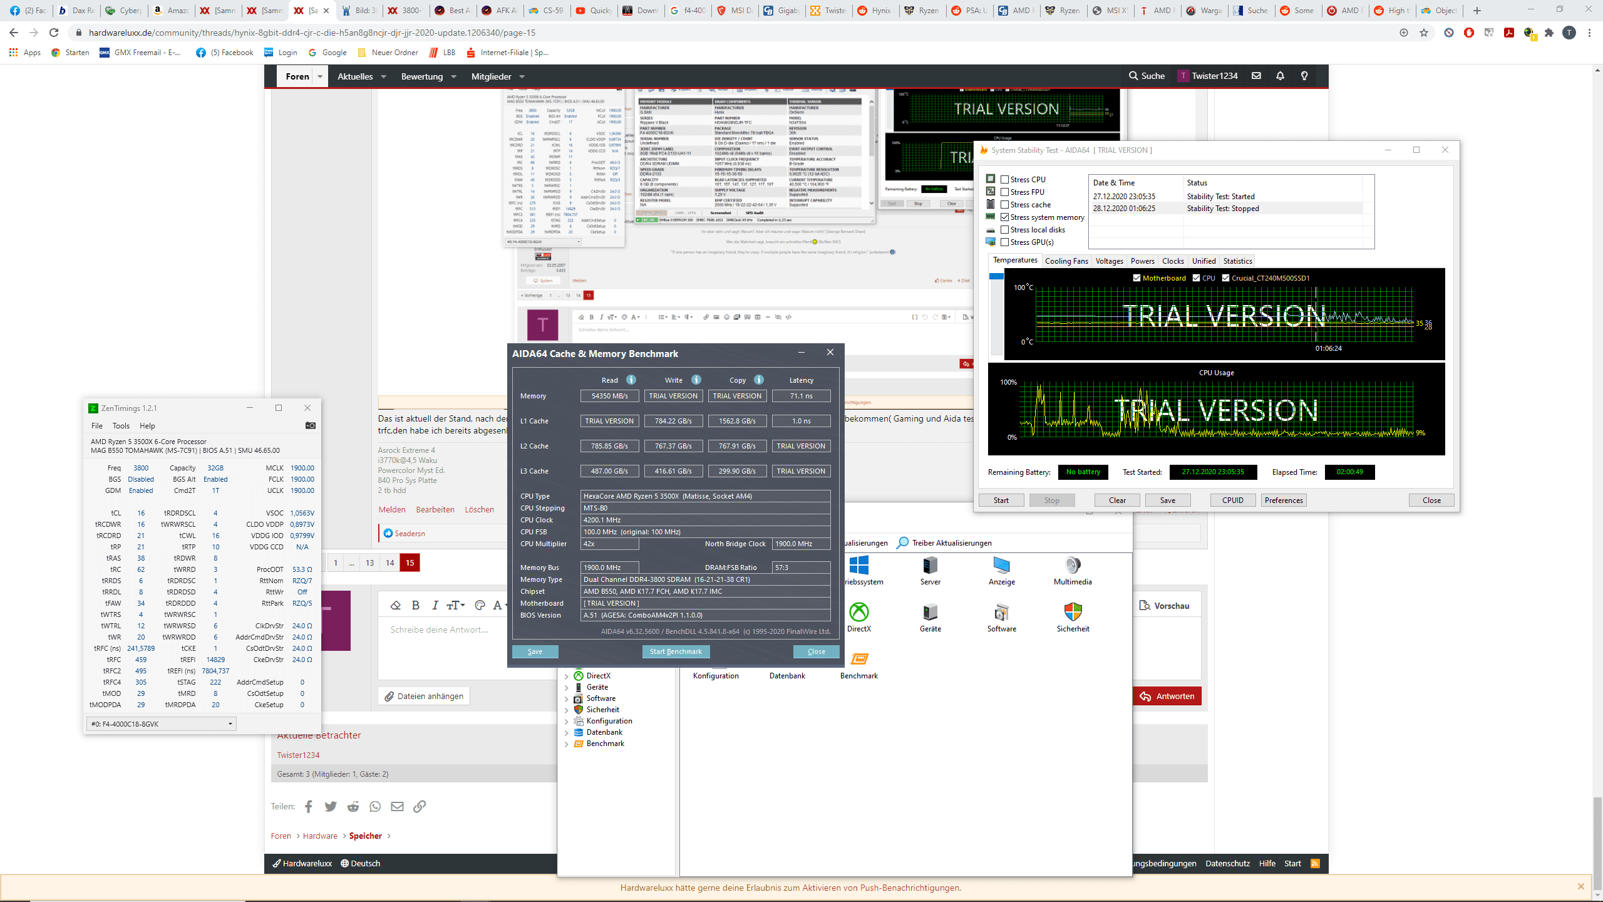Click Save in AIDA64 Cache & Memory Benchmark
Image resolution: width=1603 pixels, height=902 pixels.
[535, 651]
